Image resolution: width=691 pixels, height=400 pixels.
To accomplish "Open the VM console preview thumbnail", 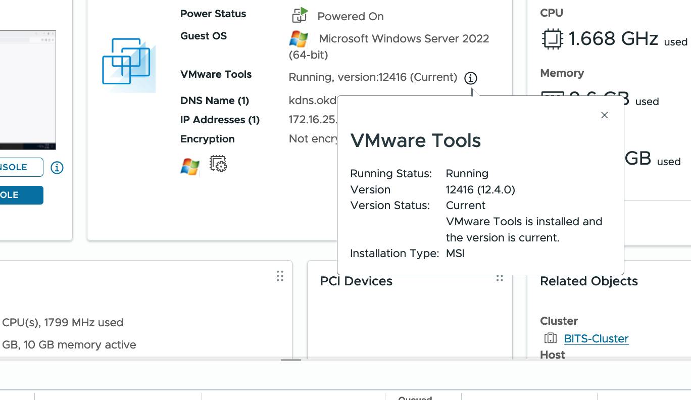I will pos(28,90).
